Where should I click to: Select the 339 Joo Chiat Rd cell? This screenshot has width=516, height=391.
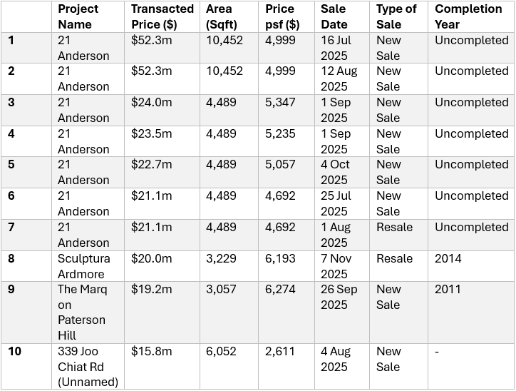click(x=87, y=366)
